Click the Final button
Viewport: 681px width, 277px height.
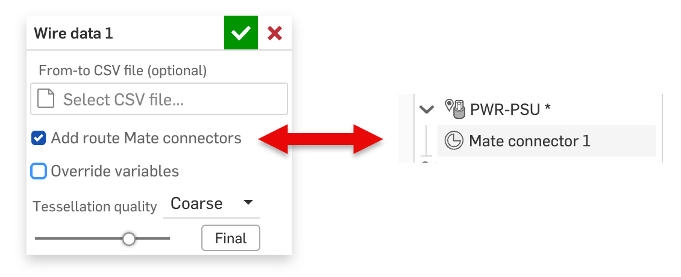coord(231,238)
